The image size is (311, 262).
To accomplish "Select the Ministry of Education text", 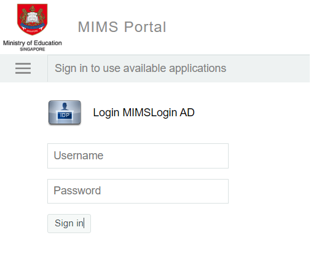I will click(x=33, y=43).
